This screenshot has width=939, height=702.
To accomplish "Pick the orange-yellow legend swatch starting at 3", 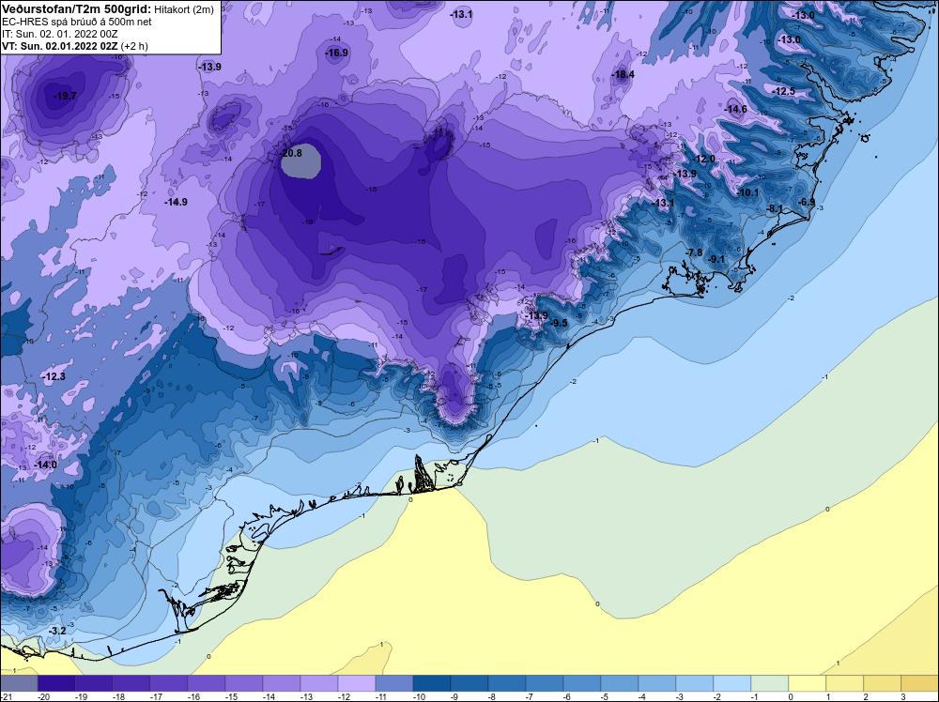I will point(920,683).
